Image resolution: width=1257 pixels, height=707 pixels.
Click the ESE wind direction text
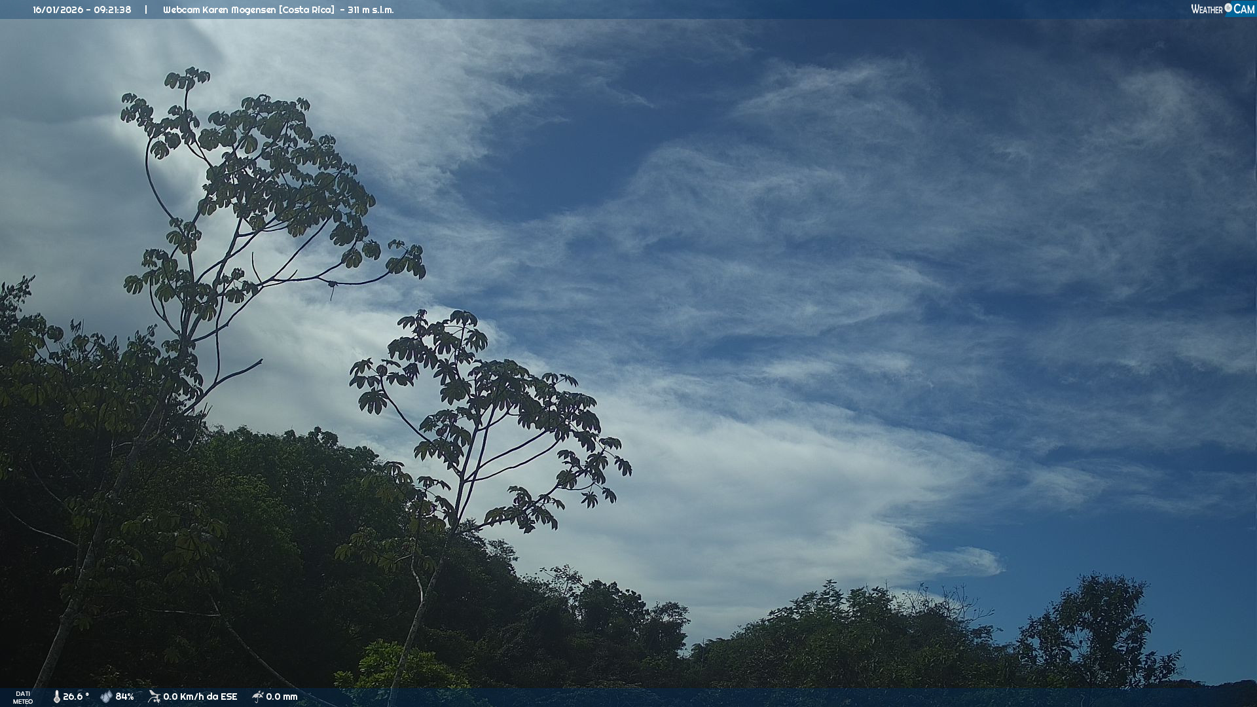[228, 697]
